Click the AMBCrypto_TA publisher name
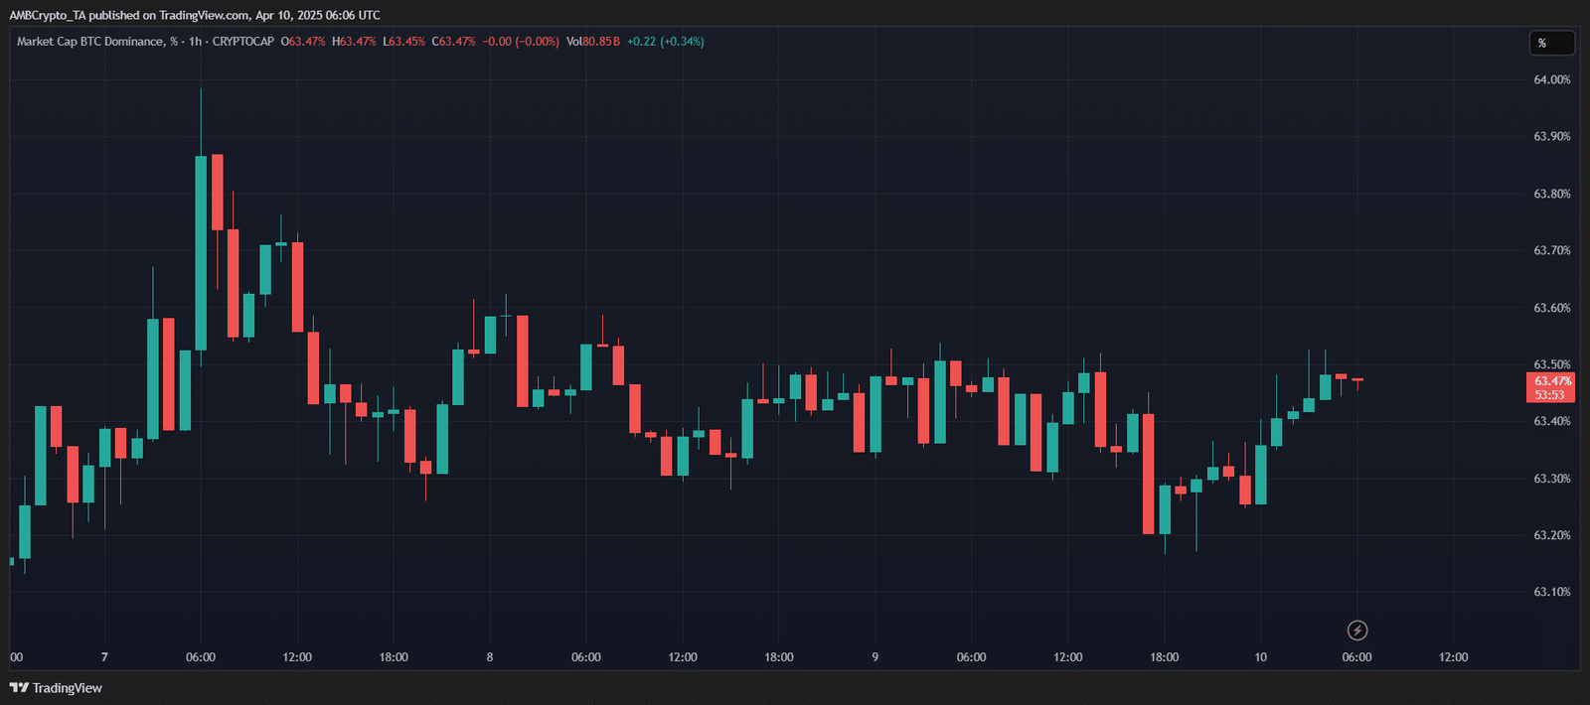 (x=48, y=15)
